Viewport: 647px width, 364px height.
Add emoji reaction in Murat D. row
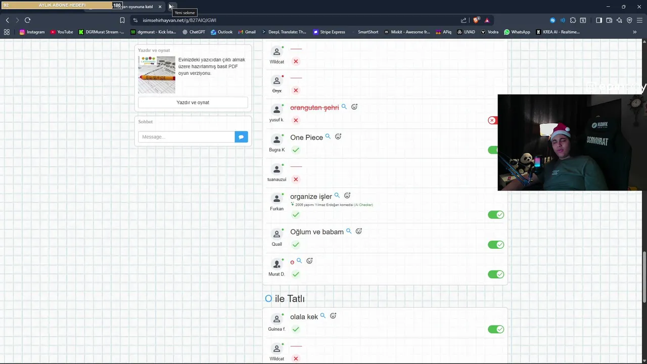coord(310,261)
